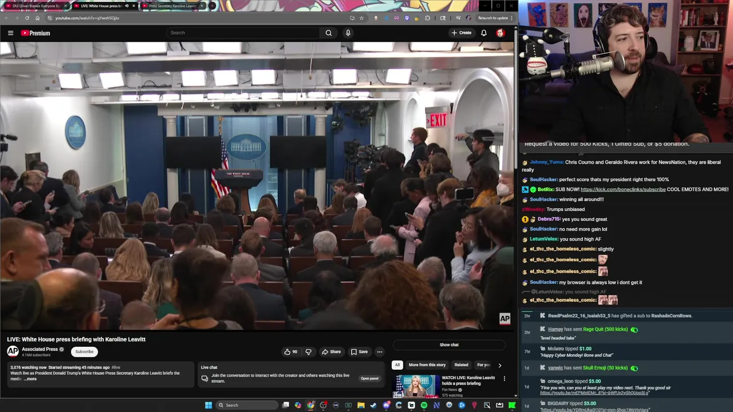Click Open panel for live chat

[369, 378]
